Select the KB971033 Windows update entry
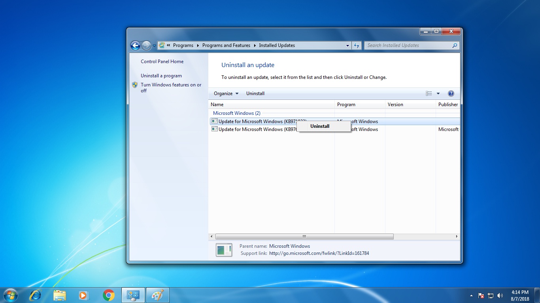This screenshot has height=303, width=540. click(x=257, y=121)
